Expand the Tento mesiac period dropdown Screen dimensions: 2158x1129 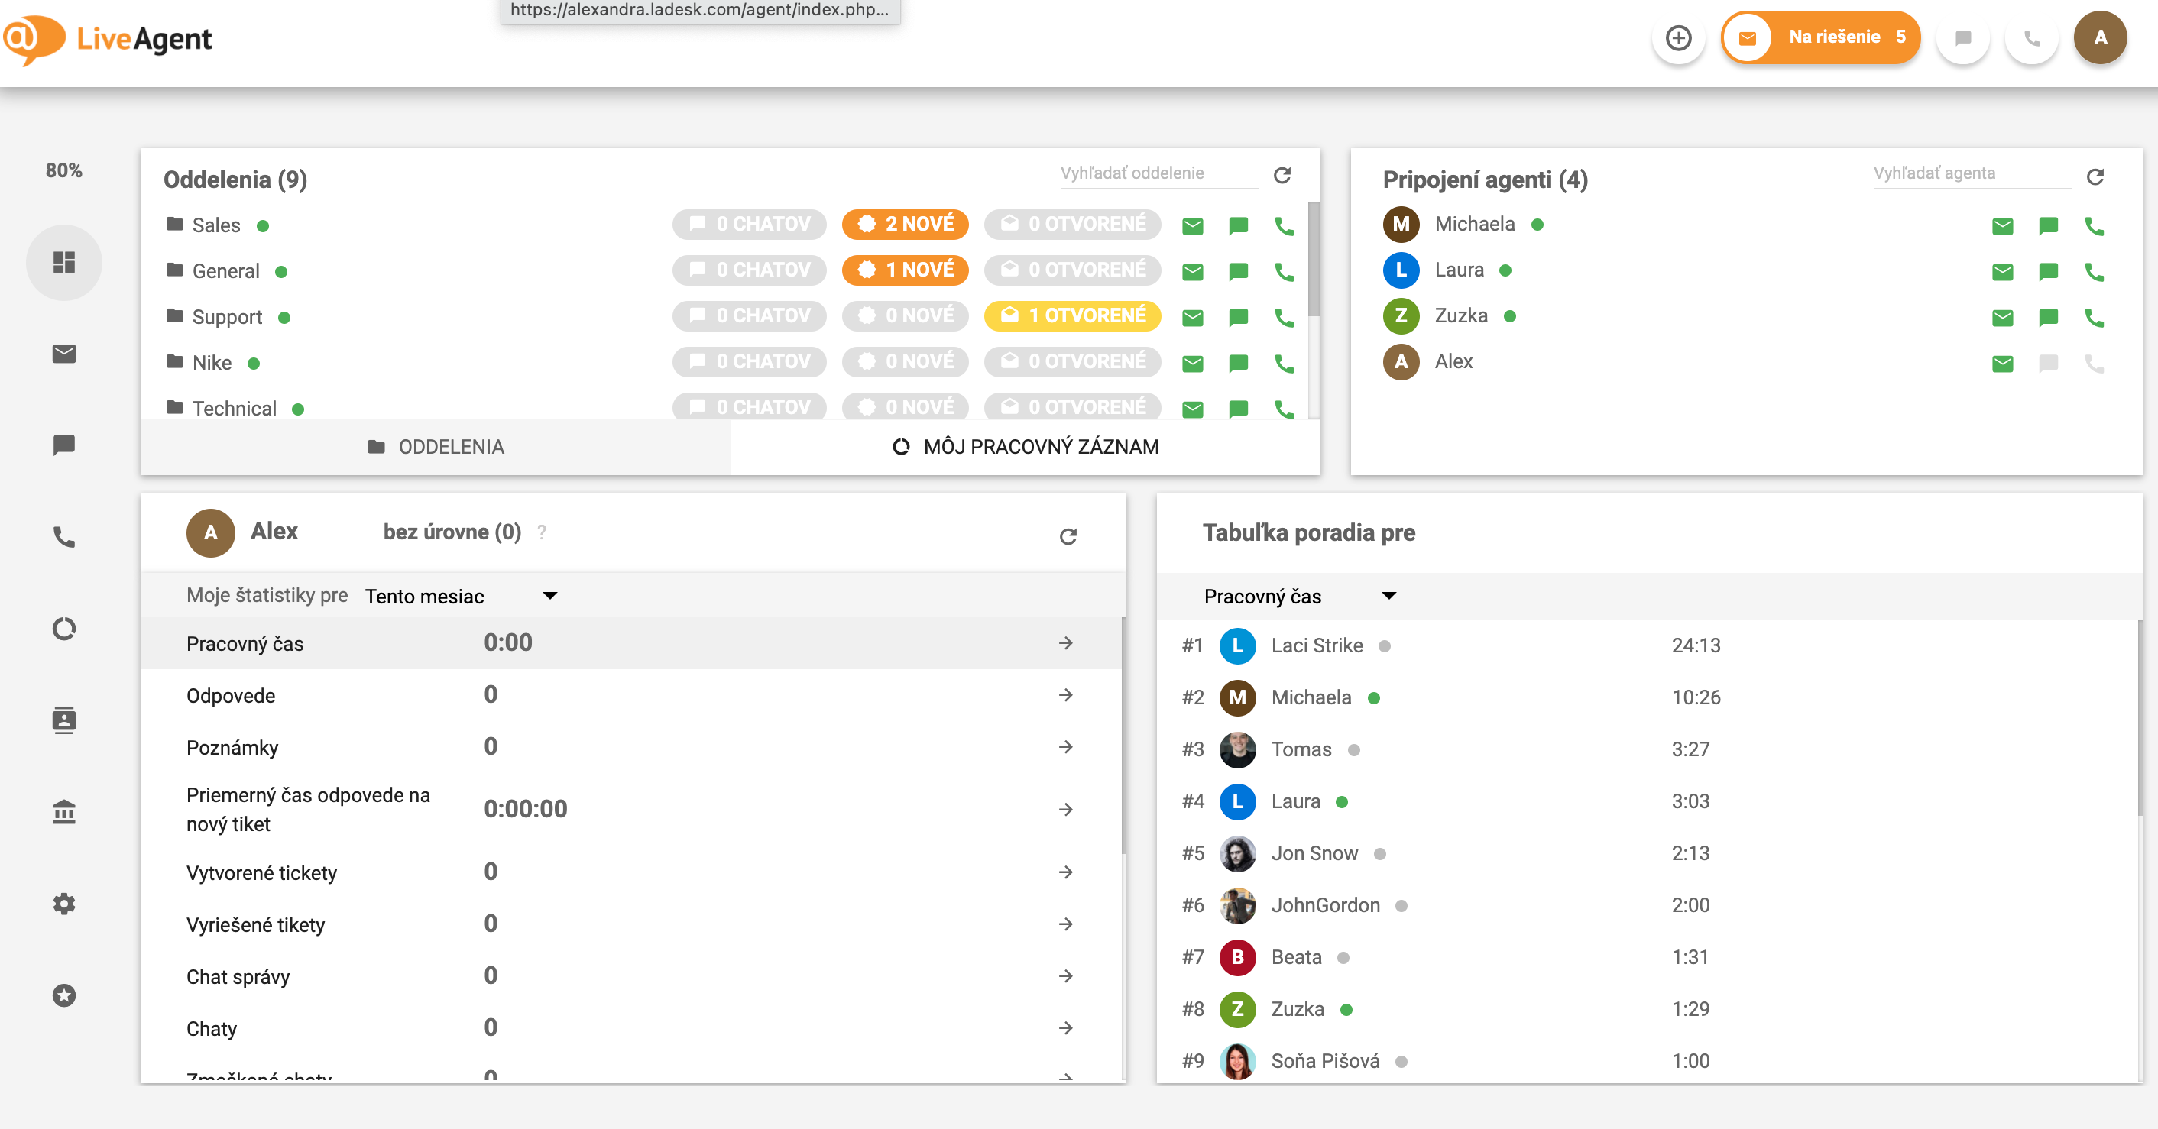point(461,597)
